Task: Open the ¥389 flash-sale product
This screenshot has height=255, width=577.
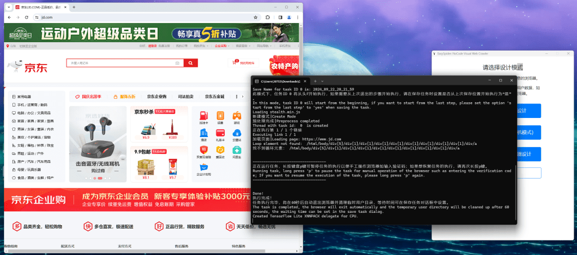Action: click(173, 129)
